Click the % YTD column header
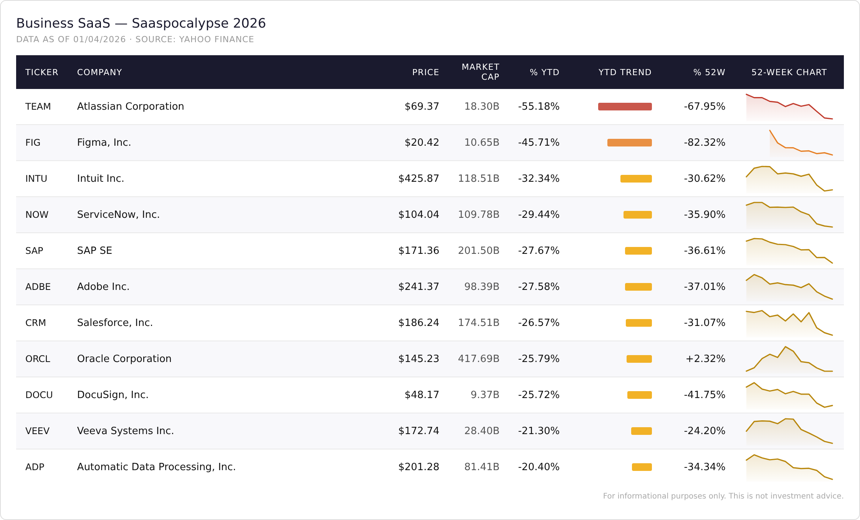 pos(544,72)
